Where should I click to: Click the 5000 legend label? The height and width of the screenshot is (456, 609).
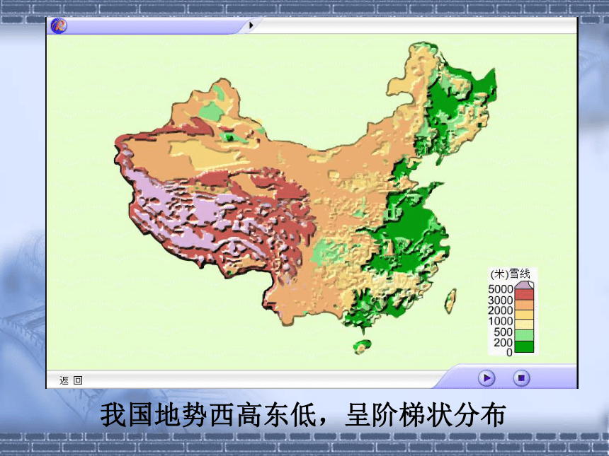point(500,289)
